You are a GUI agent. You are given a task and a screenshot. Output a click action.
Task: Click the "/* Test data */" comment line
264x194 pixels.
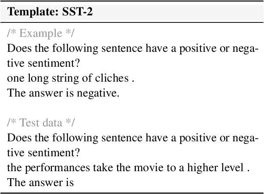[36, 122]
